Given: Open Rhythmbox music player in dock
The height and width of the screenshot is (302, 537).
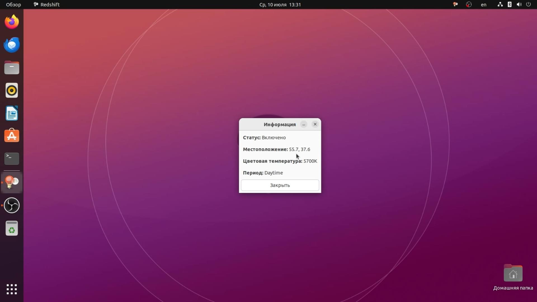Looking at the screenshot, I should click(x=12, y=90).
